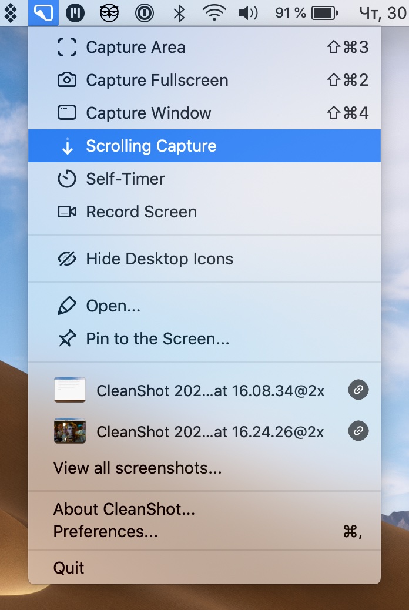
Task: Click the battery status icon
Action: 324,13
